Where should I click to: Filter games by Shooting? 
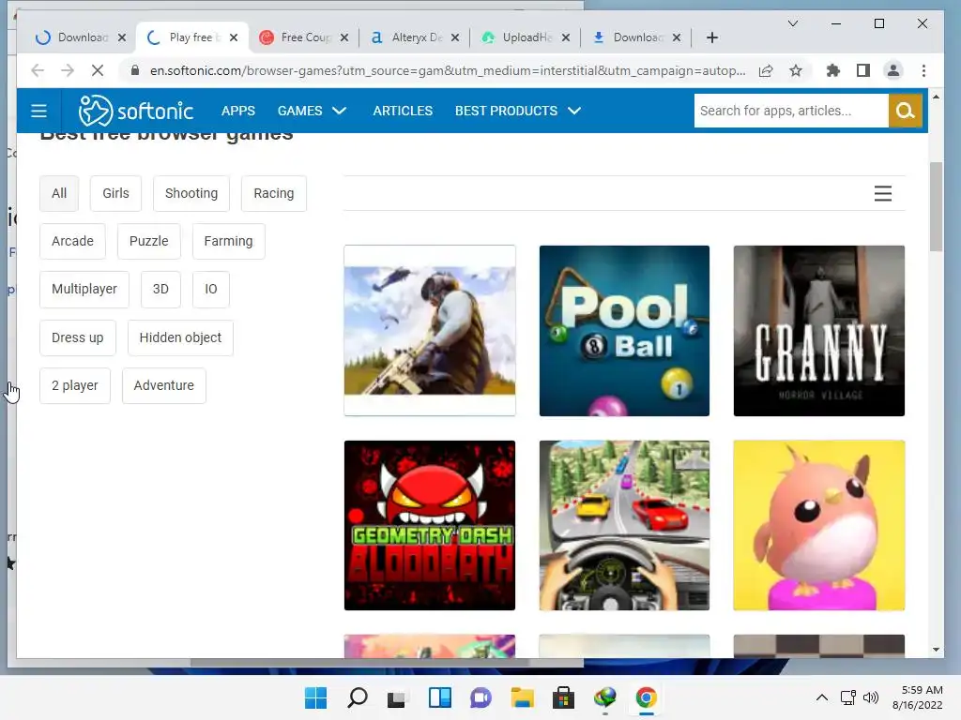(x=191, y=193)
